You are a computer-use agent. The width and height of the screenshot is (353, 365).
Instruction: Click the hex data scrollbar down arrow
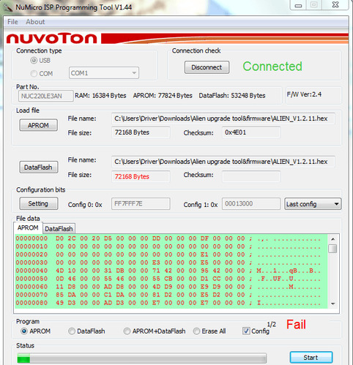[332, 304]
